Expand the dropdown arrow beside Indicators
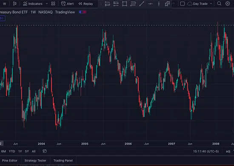 (x=47, y=3)
